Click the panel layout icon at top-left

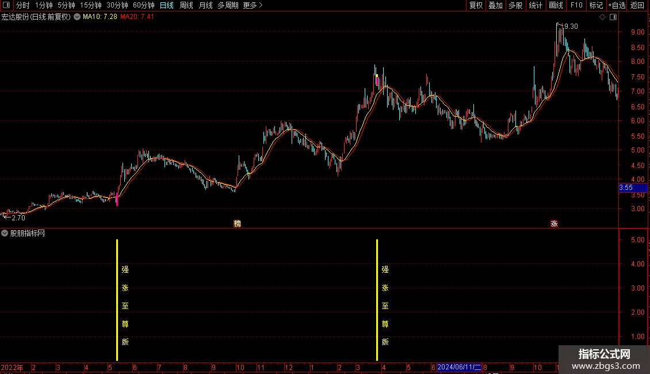pyautogui.click(x=6, y=5)
